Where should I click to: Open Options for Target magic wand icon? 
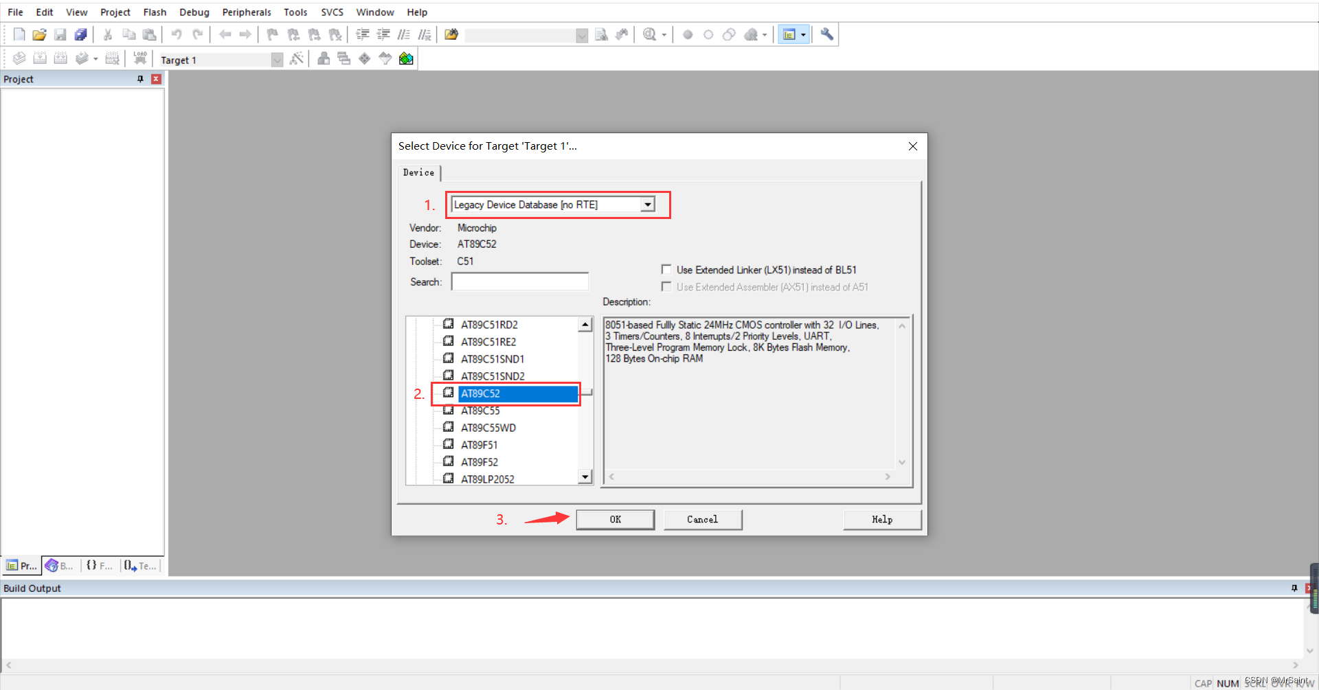pos(297,58)
